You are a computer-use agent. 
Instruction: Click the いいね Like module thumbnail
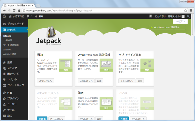[147, 103]
